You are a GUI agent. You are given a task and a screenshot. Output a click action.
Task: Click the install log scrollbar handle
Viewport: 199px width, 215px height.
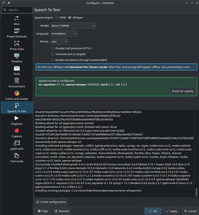pos(196,192)
